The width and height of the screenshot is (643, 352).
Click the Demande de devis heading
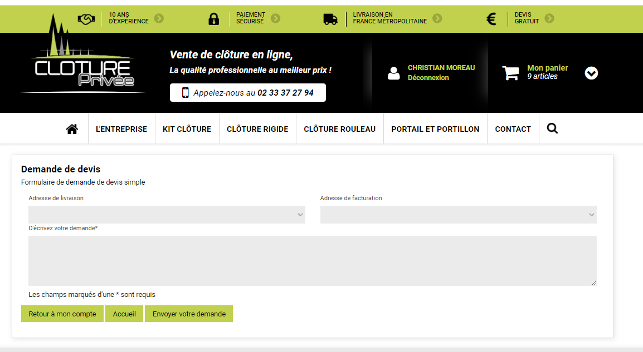pyautogui.click(x=61, y=169)
